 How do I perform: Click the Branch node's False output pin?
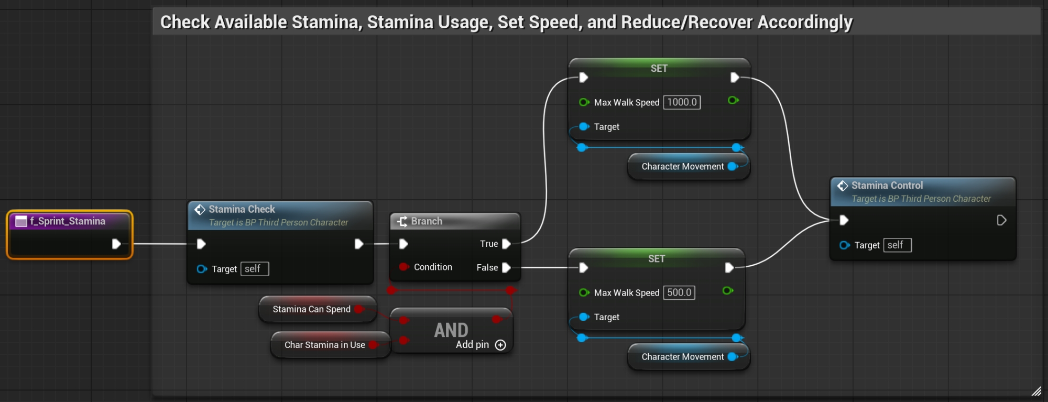point(506,268)
